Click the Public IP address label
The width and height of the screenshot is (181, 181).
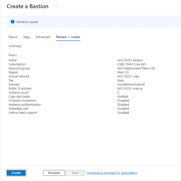pyautogui.click(x=20, y=89)
